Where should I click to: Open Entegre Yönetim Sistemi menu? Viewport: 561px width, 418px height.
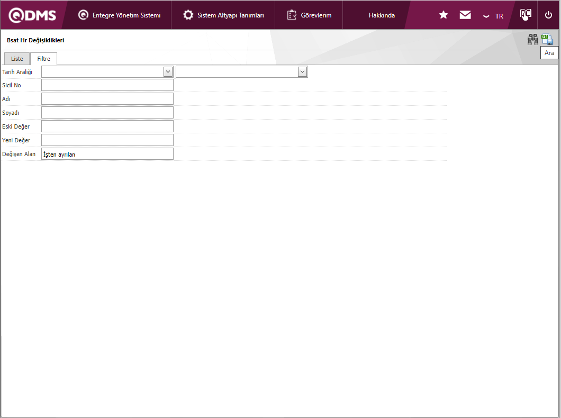pos(119,15)
